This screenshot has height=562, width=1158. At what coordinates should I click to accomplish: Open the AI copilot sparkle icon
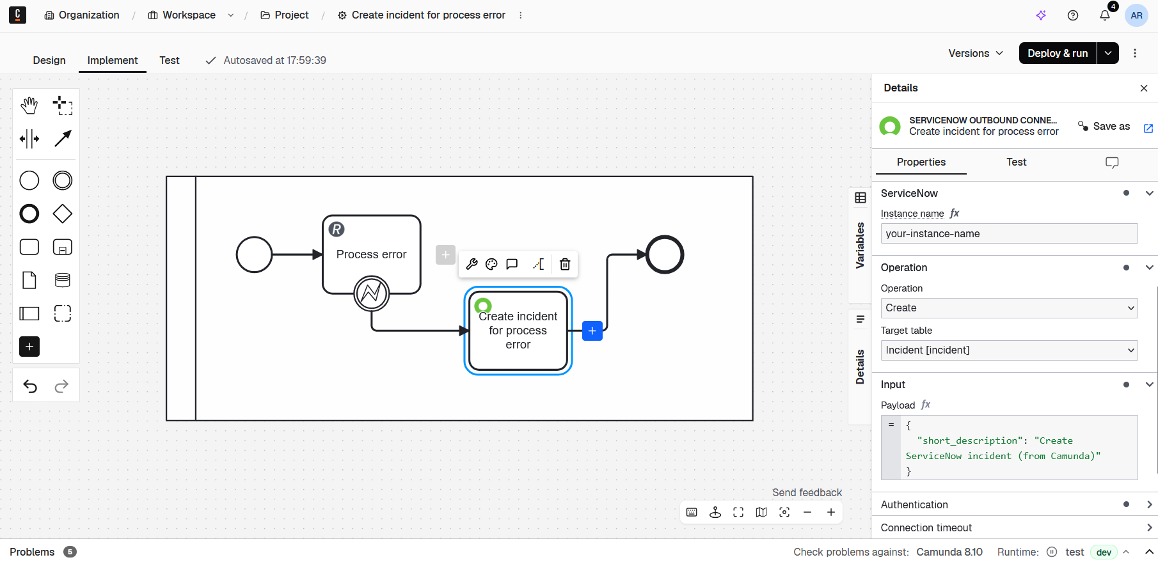[x=1041, y=15]
